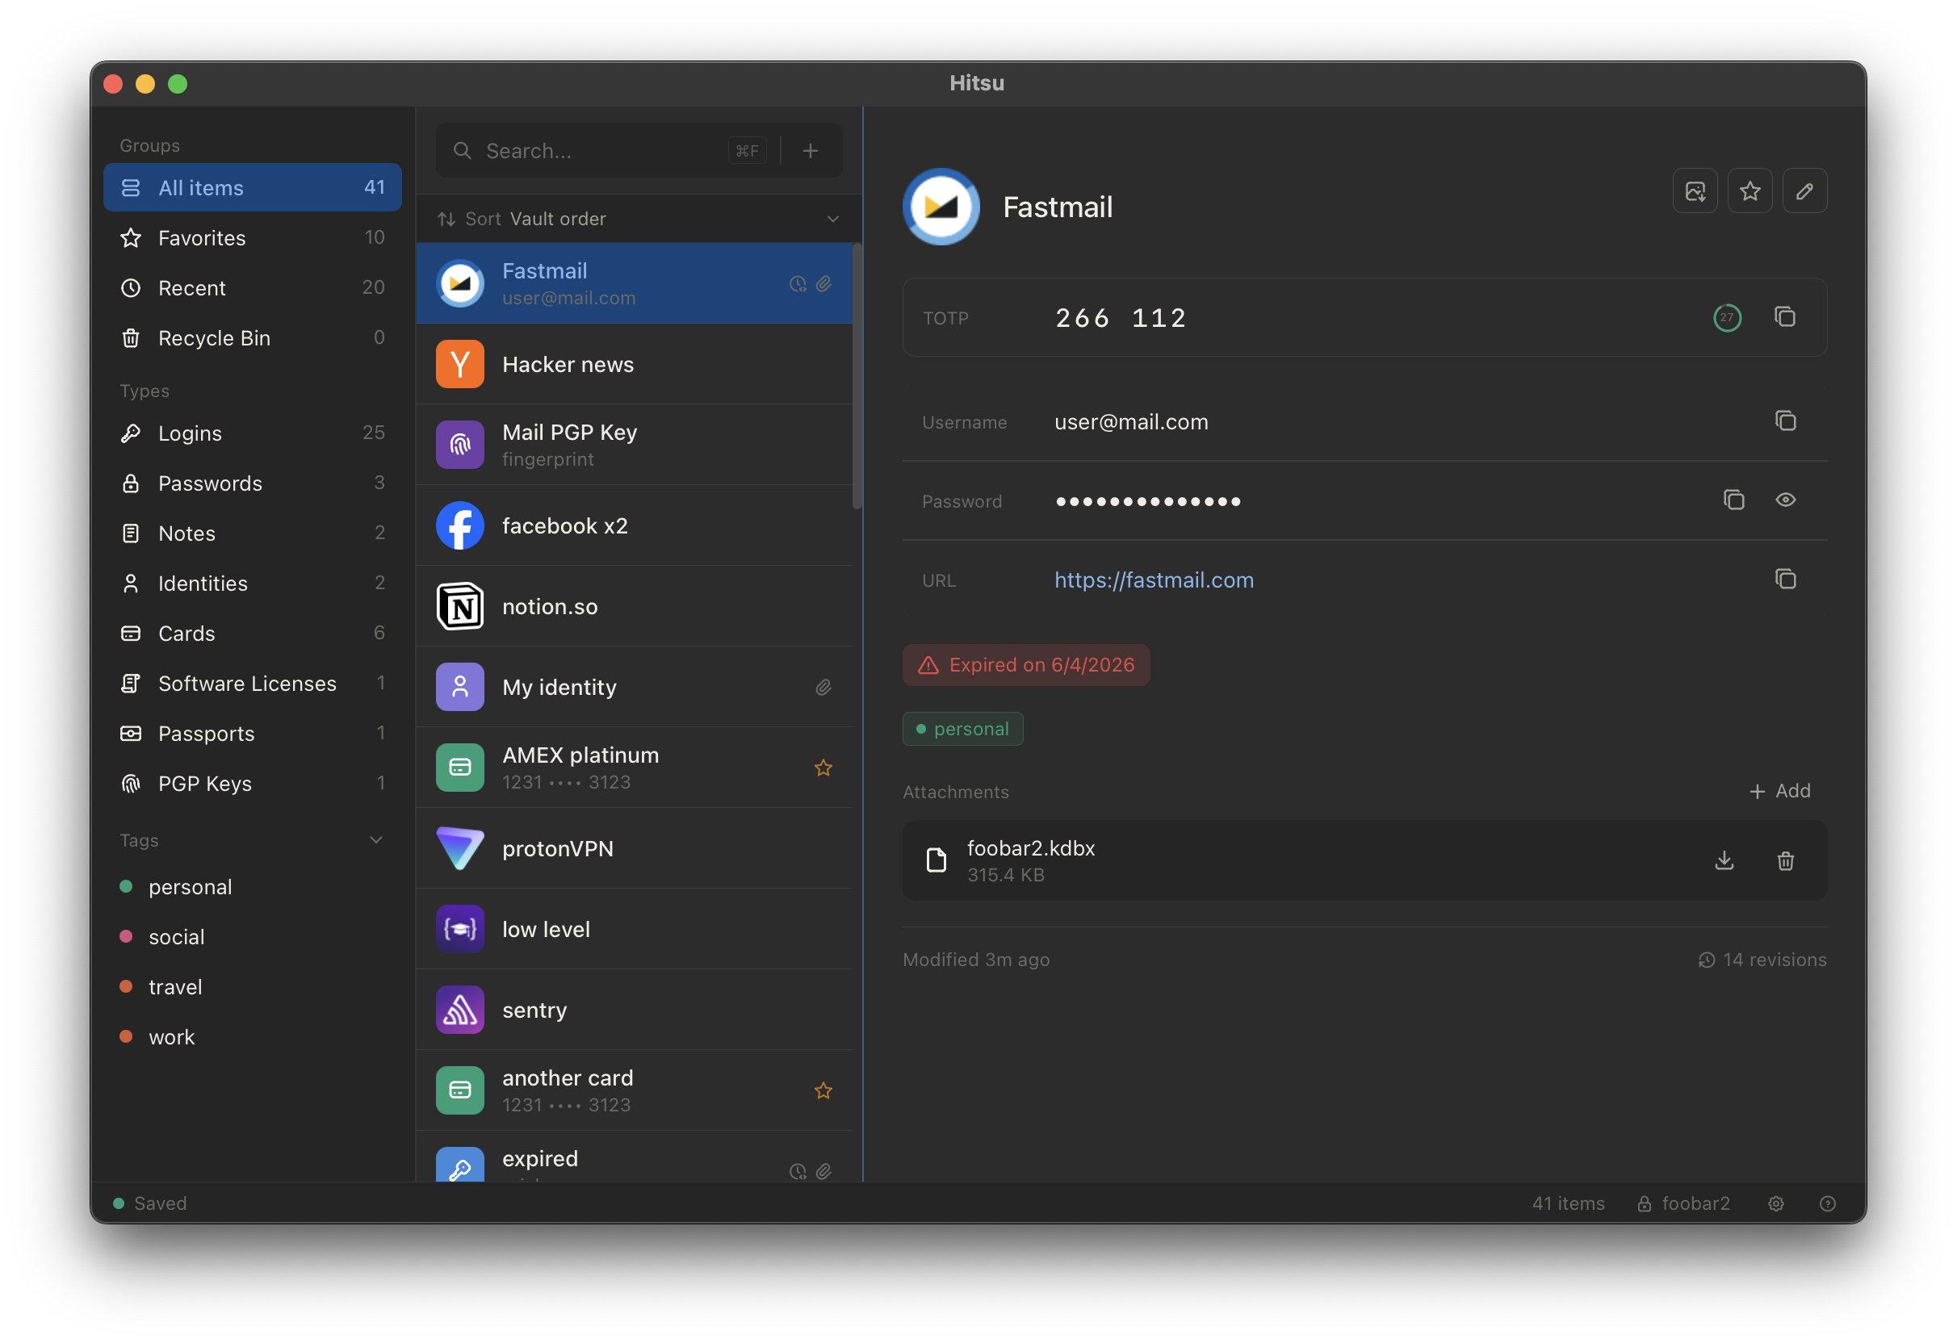Lock the foobar2 vault
The image size is (1957, 1343).
(x=1683, y=1203)
